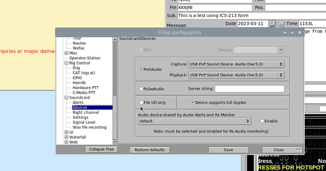Click the shade arrow in the Fldigi configuration title bar

coord(285,33)
